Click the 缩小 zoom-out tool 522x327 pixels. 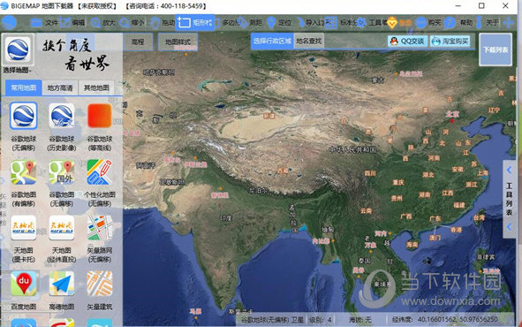132,23
